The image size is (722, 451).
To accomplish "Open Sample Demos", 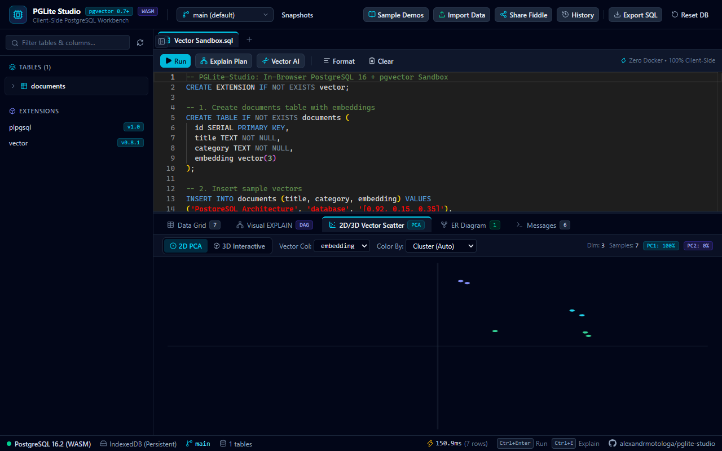I will tap(396, 15).
